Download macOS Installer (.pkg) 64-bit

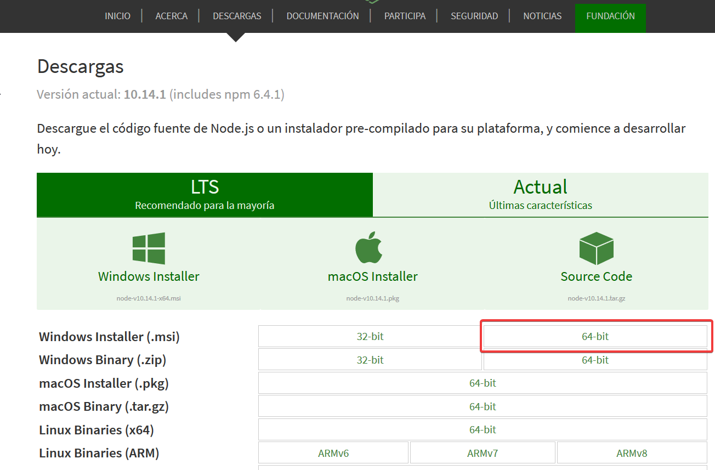[483, 383]
